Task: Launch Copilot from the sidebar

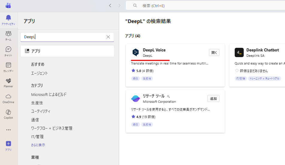Action: point(8,114)
